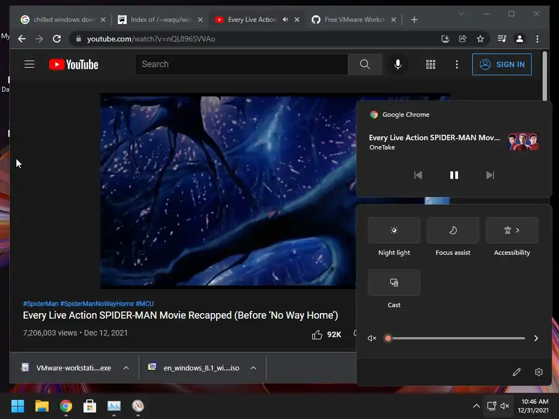Click the Spider-Man media thumbnail
The height and width of the screenshot is (419, 559).
click(524, 141)
